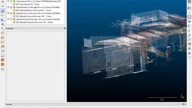Viewport: 192px width, 108px height.
Task: Float the Properties panel with its dock button
Action: 65,28
